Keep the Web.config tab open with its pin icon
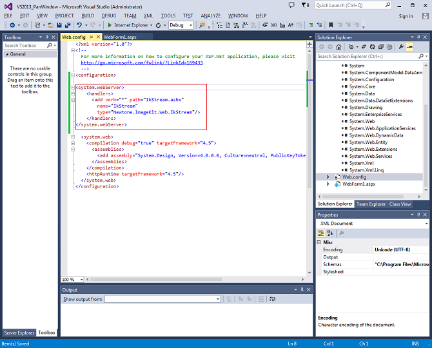This screenshot has height=348, width=432. tap(91, 37)
